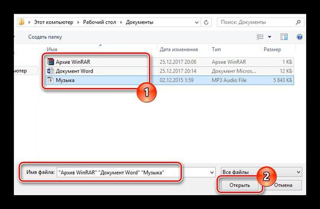This screenshot has height=209, width=320.
Task: Click Создать папку button
Action: [x=45, y=37]
